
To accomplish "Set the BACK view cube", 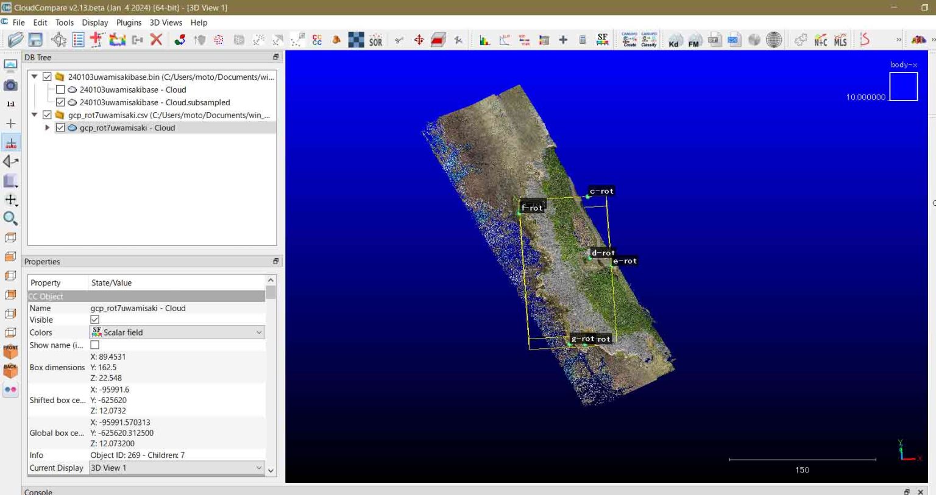I will [10, 370].
